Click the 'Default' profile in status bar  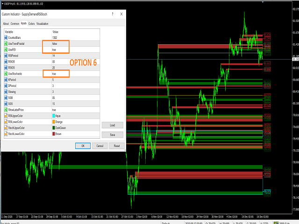(166, 223)
